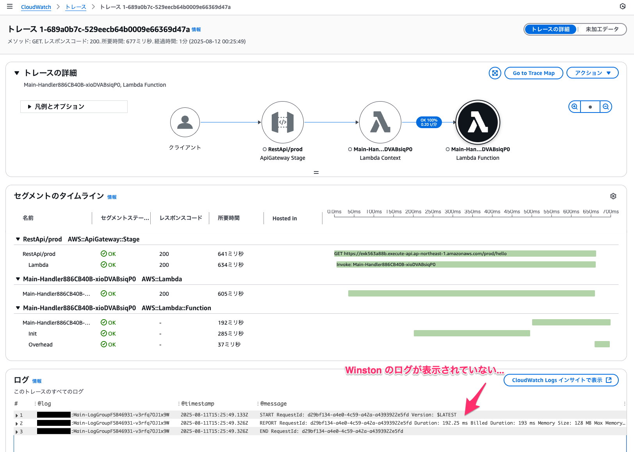Click the 名前 column header
The height and width of the screenshot is (452, 634).
(28, 218)
